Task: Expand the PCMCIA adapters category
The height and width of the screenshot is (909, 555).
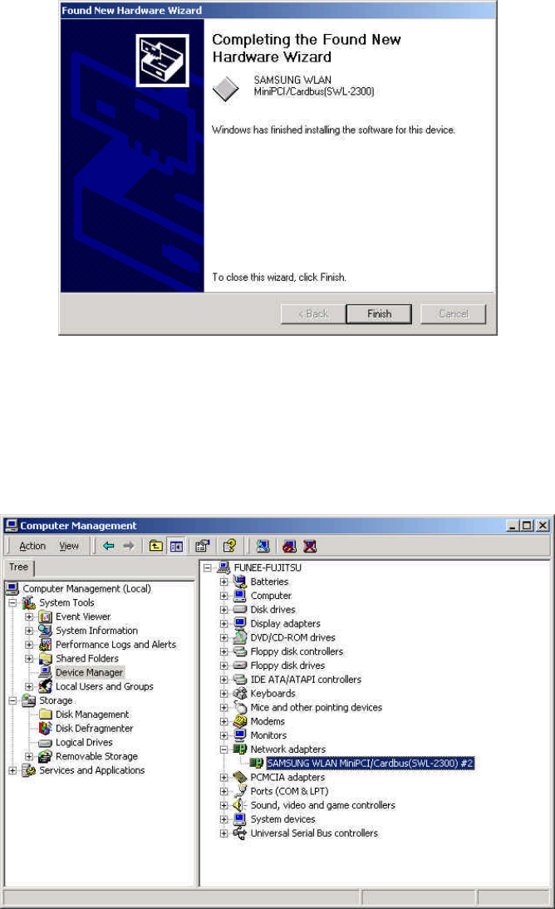Action: 223,778
